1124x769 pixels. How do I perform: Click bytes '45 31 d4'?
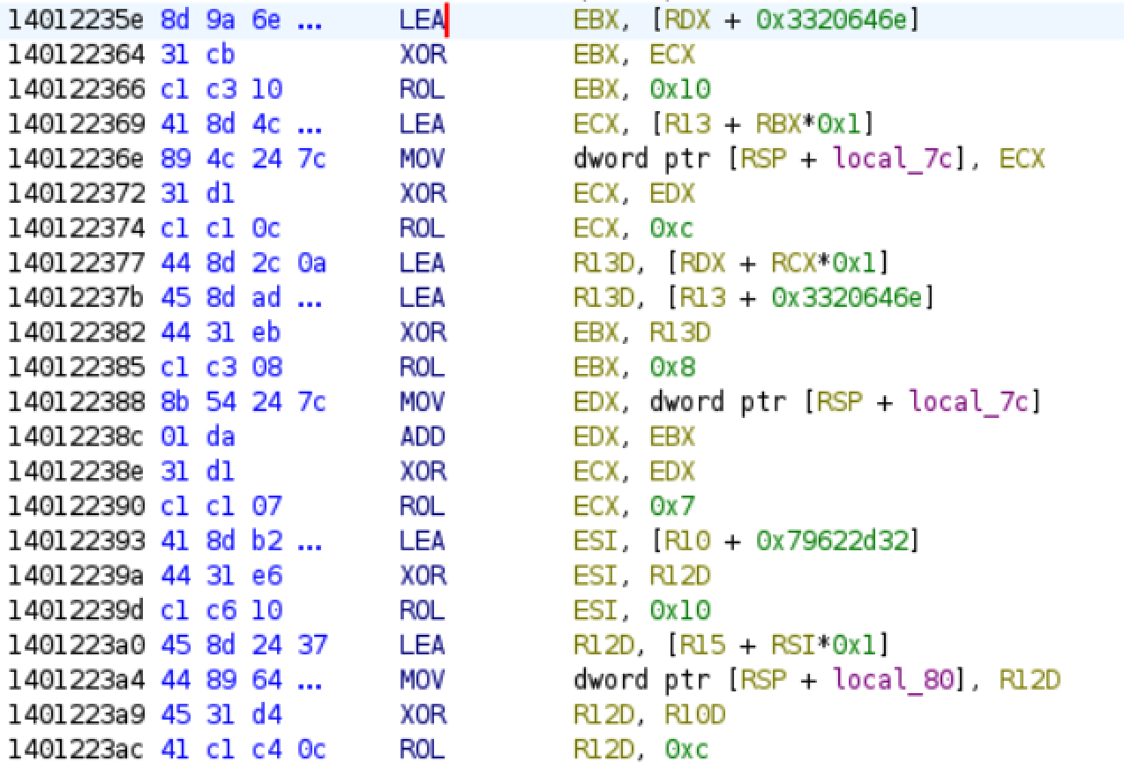(221, 713)
